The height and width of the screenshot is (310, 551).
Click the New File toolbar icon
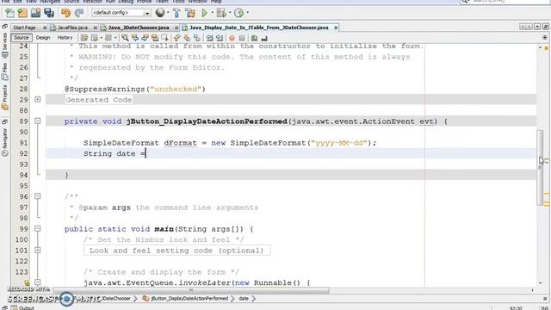click(x=9, y=13)
